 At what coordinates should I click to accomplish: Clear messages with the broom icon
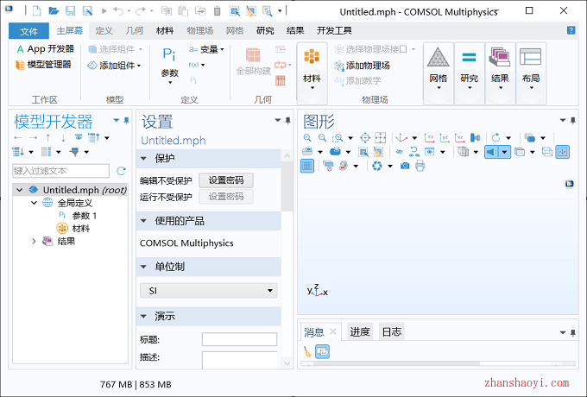pyautogui.click(x=307, y=351)
